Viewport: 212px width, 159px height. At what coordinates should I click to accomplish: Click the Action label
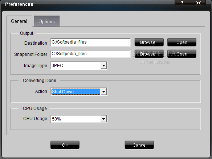point(41,91)
